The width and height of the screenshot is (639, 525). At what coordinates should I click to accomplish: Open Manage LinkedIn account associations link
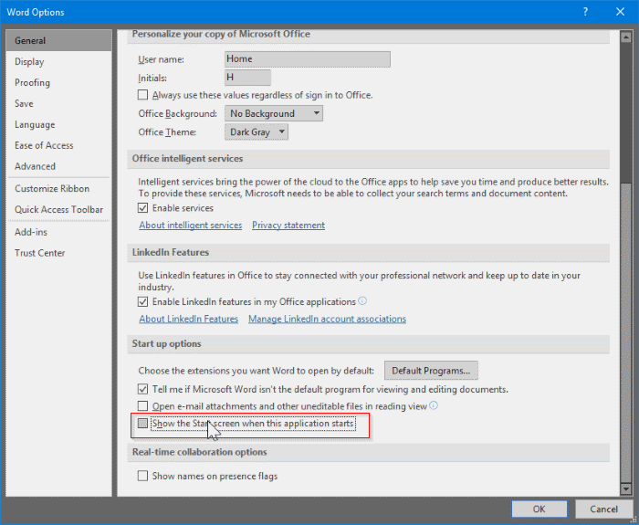click(x=327, y=319)
